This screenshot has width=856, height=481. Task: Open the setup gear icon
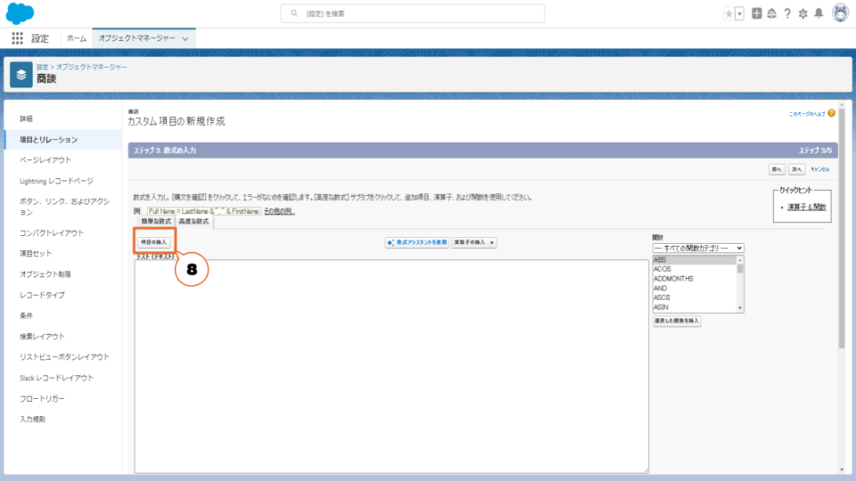pyautogui.click(x=802, y=13)
